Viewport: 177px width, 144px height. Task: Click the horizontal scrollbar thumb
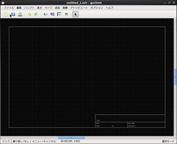[71, 138]
